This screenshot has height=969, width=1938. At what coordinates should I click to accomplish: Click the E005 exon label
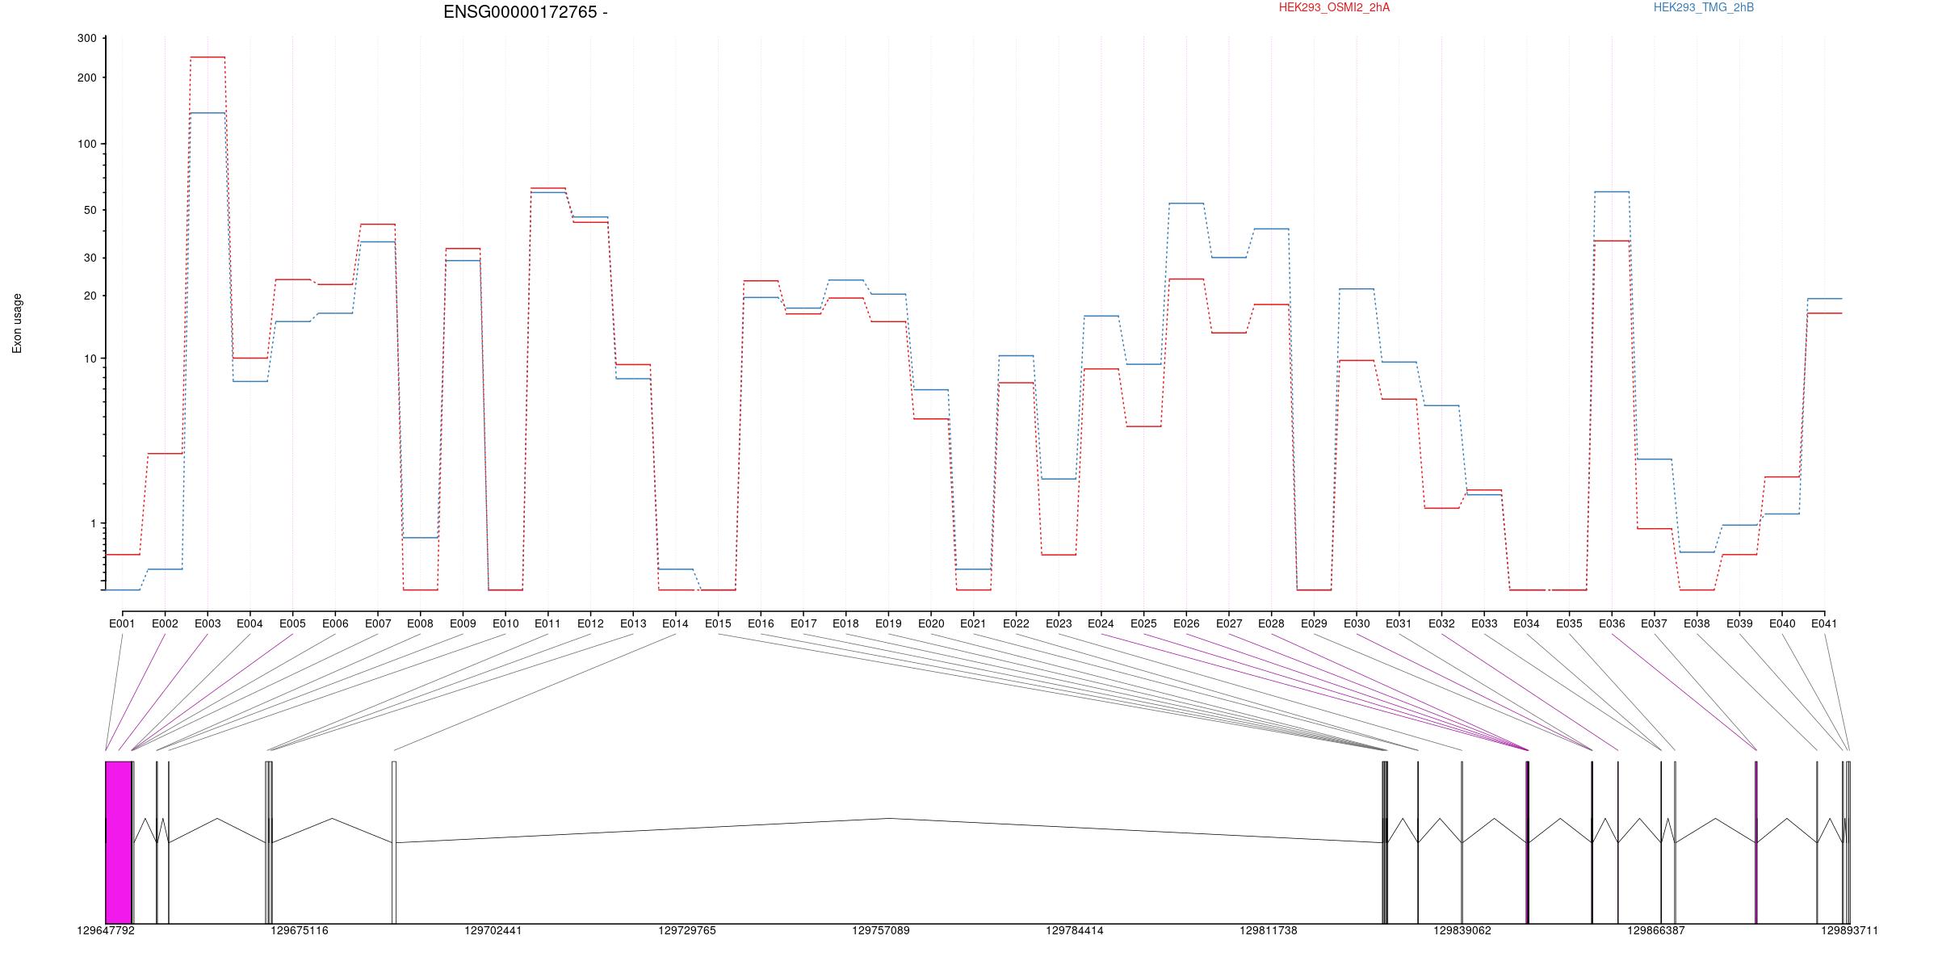tap(292, 623)
